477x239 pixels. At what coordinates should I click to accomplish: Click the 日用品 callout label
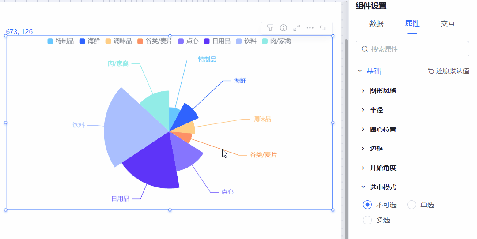click(x=120, y=199)
